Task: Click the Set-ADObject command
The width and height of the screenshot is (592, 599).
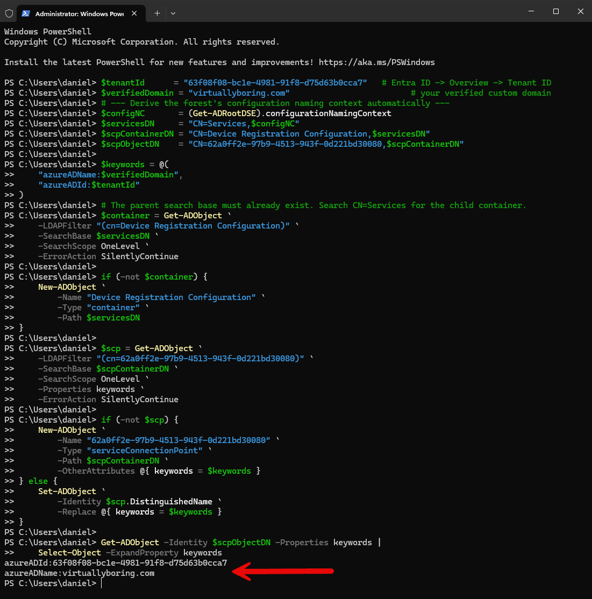Action: pos(67,491)
